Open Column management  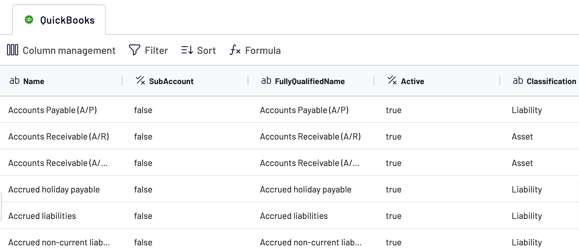[x=61, y=50]
